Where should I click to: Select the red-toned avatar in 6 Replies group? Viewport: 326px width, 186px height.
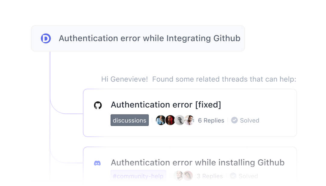[x=170, y=120]
